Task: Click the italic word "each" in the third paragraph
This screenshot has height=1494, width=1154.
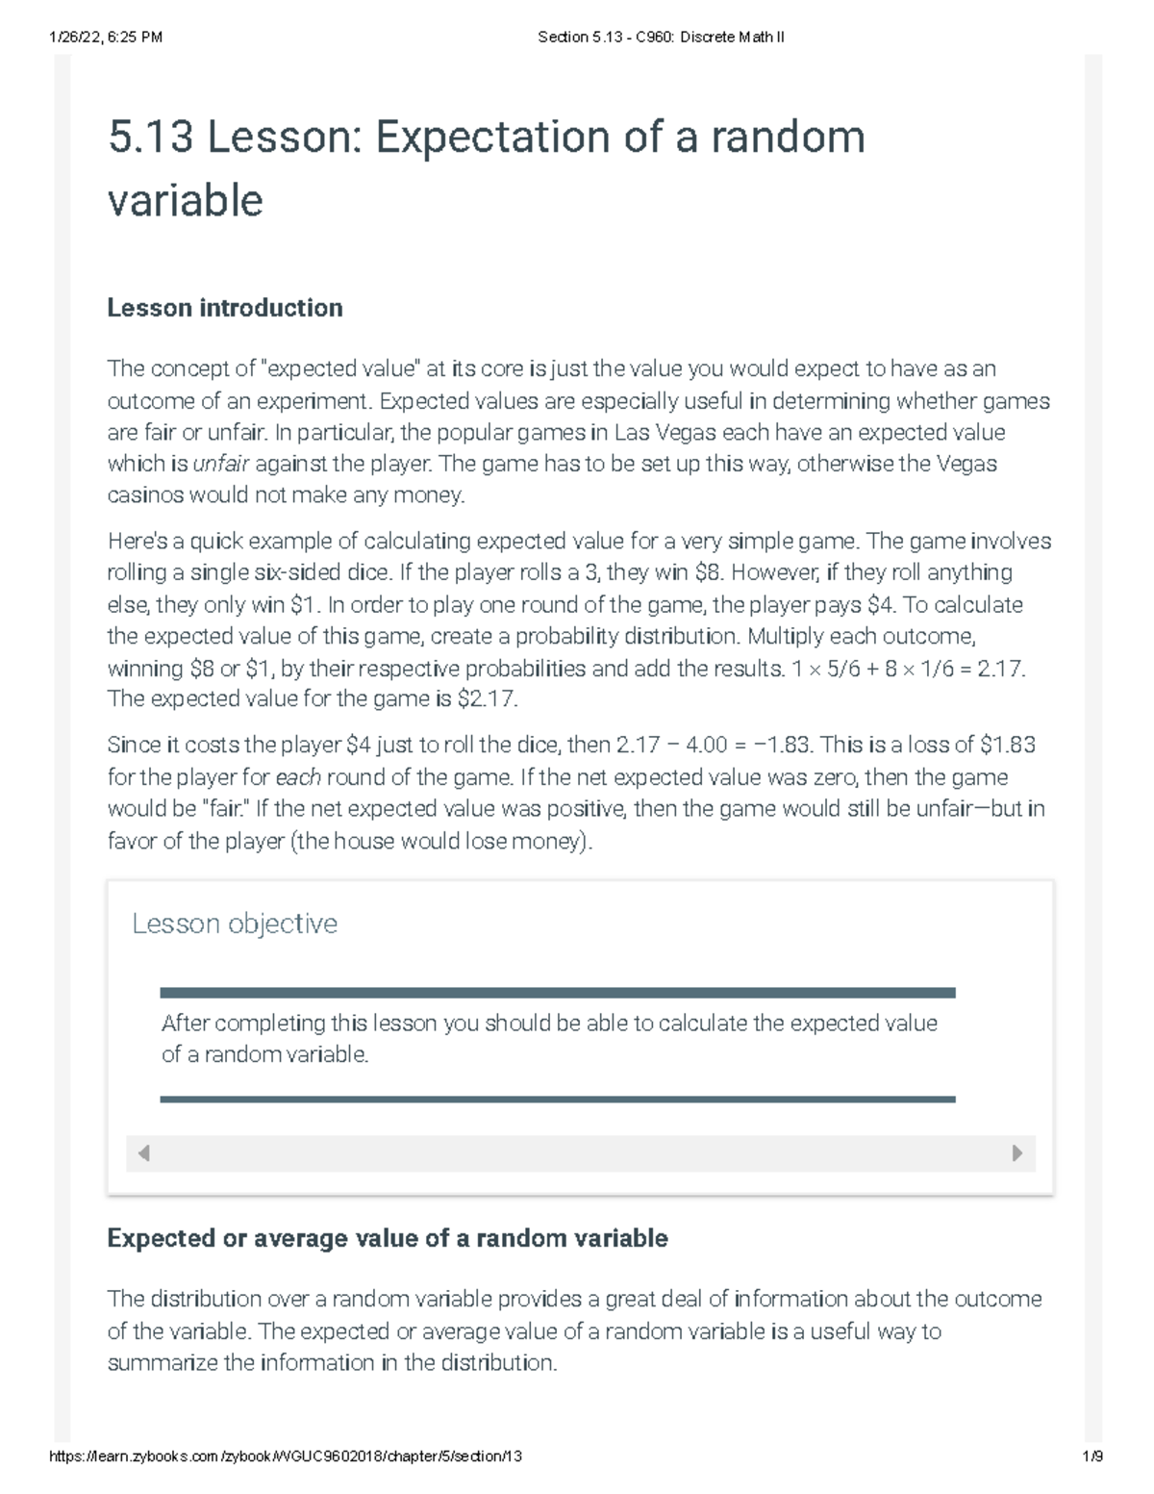Action: [x=298, y=777]
